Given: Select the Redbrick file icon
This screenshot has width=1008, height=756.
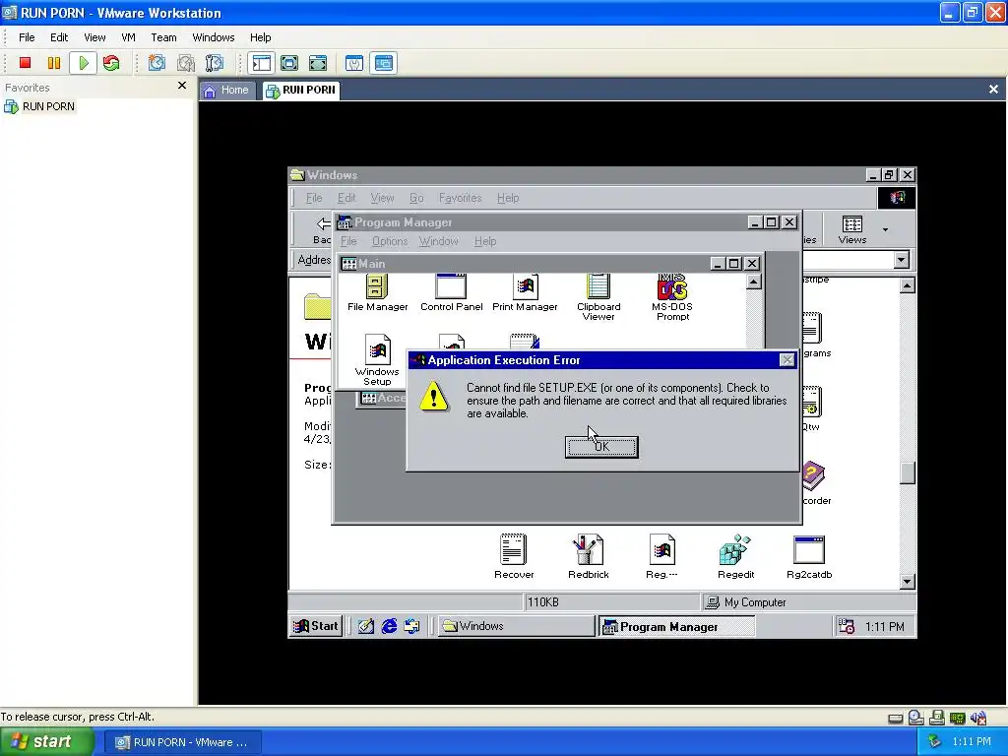Looking at the screenshot, I should (589, 557).
